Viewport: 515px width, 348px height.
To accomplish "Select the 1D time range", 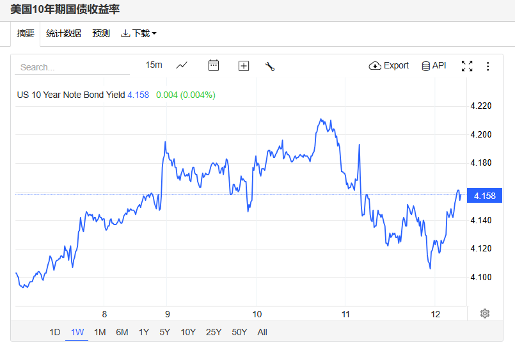I will click(55, 332).
